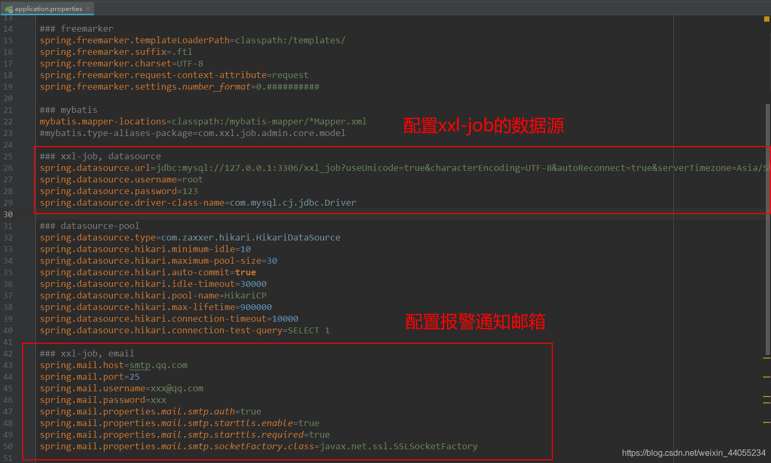Click the commented mybatis.type-aliases-package line
The image size is (771, 463).
(x=193, y=133)
